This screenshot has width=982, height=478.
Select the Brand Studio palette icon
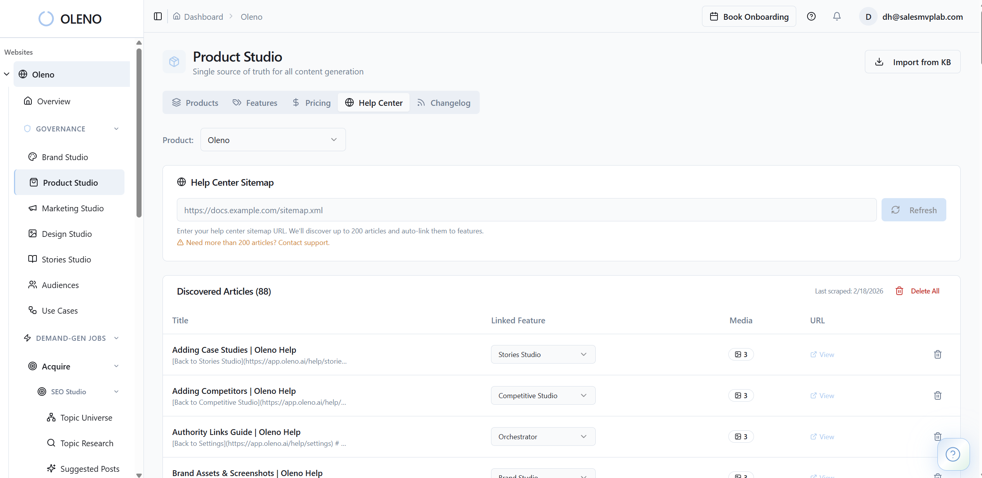click(x=33, y=157)
